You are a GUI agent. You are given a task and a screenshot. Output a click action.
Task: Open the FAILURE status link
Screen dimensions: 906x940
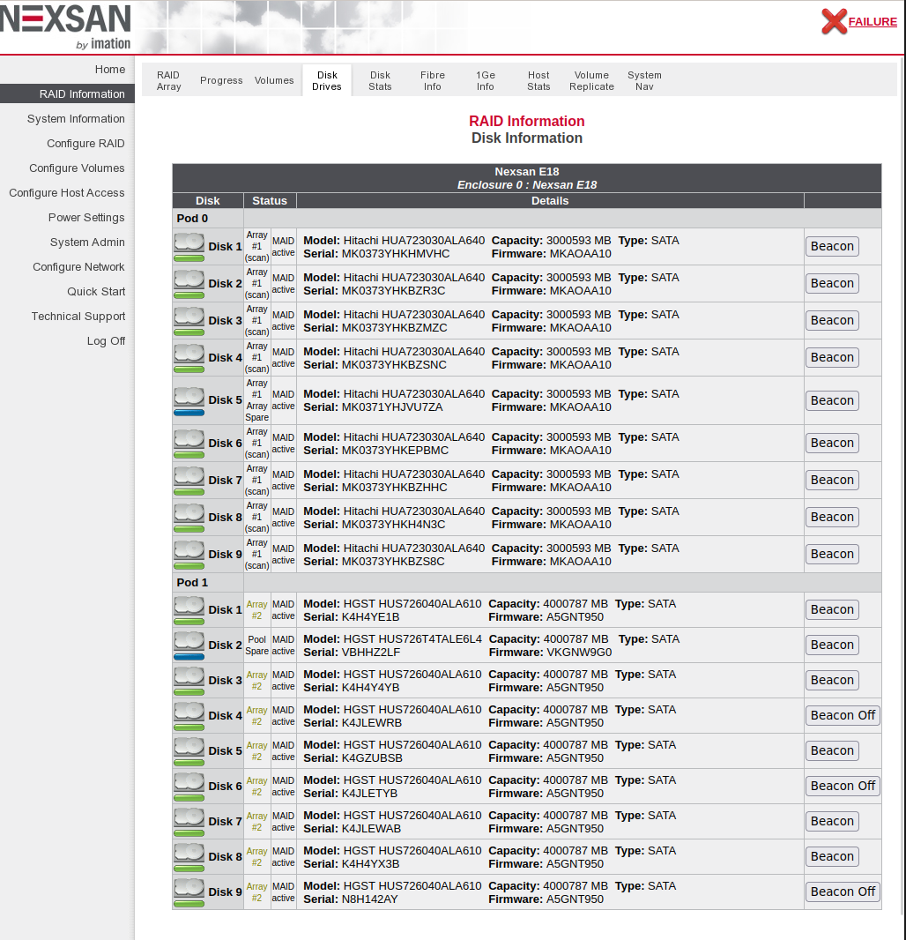(873, 21)
